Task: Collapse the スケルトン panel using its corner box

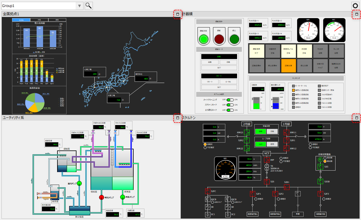Action: click(356, 118)
